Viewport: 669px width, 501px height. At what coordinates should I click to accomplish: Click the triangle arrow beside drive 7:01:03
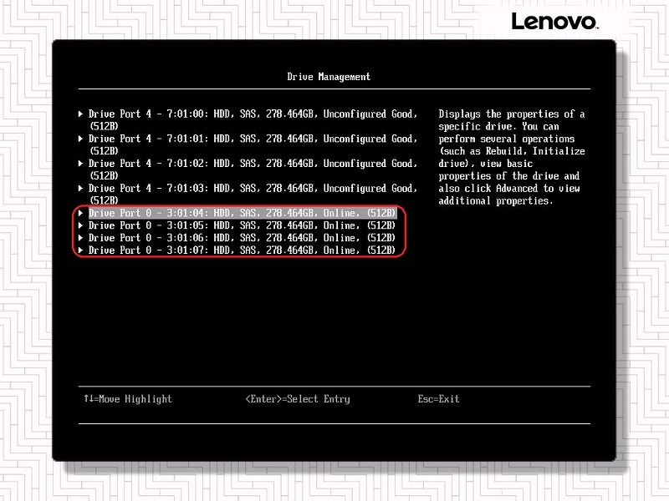[80, 189]
